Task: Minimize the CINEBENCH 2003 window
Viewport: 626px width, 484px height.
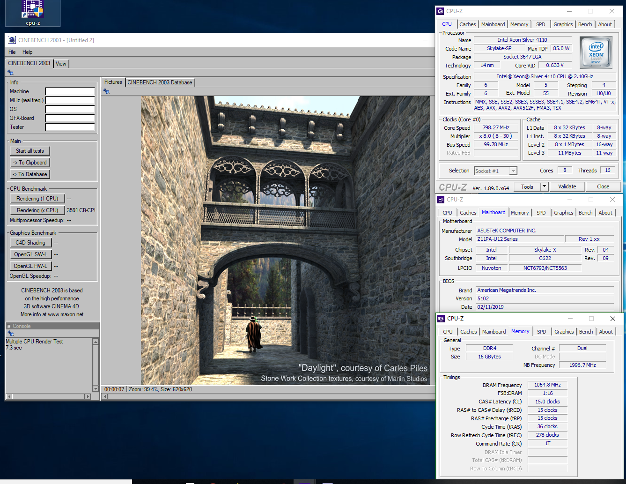Action: click(x=425, y=40)
